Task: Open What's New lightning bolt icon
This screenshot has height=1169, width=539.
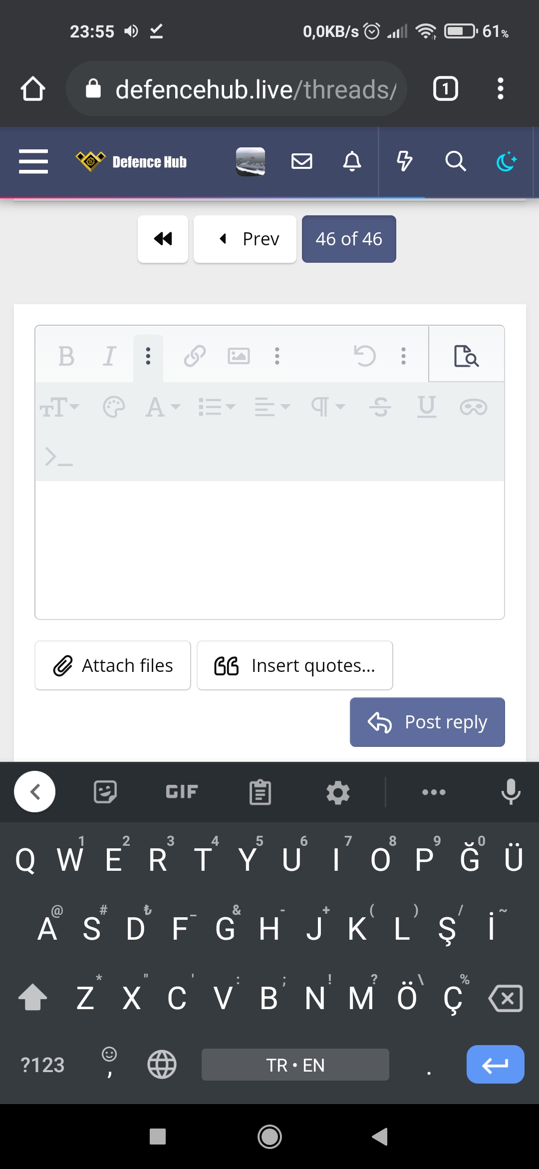Action: (x=404, y=161)
